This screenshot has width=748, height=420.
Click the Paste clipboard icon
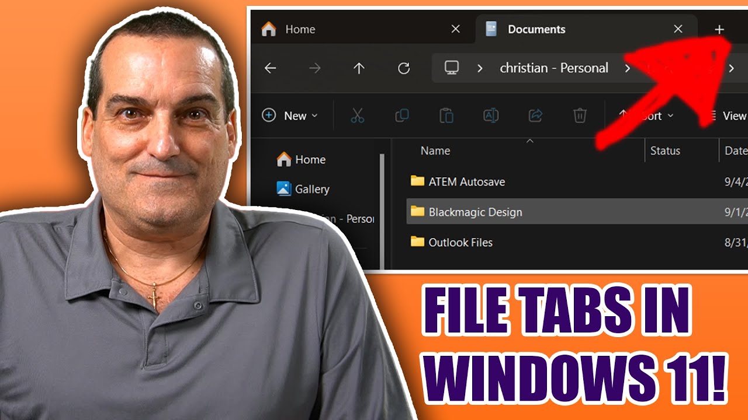(x=446, y=116)
